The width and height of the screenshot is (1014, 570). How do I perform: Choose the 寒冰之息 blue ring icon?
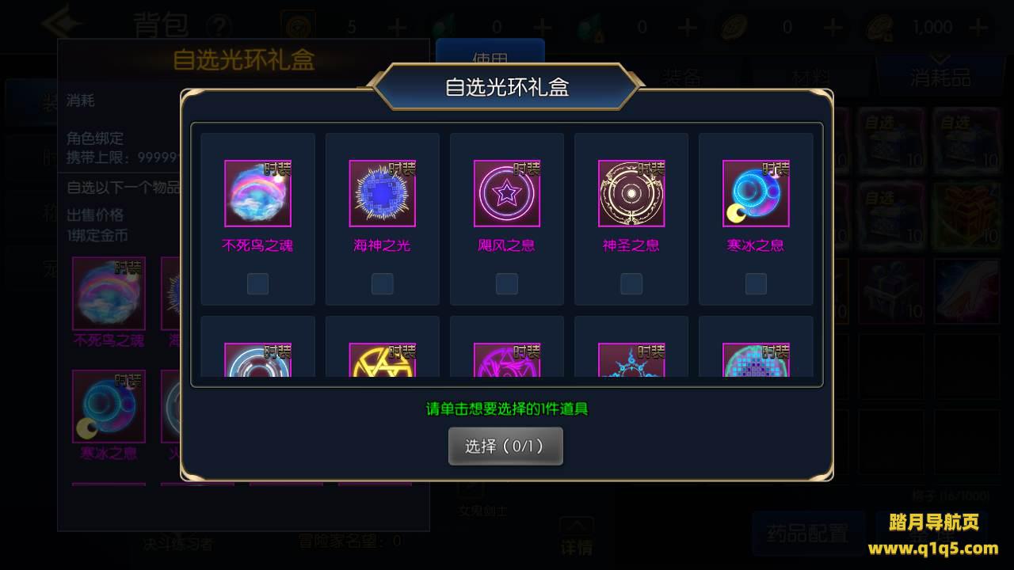pos(756,193)
